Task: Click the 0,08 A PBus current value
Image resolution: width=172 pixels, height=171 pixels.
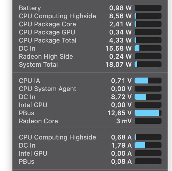Action: tap(121, 162)
